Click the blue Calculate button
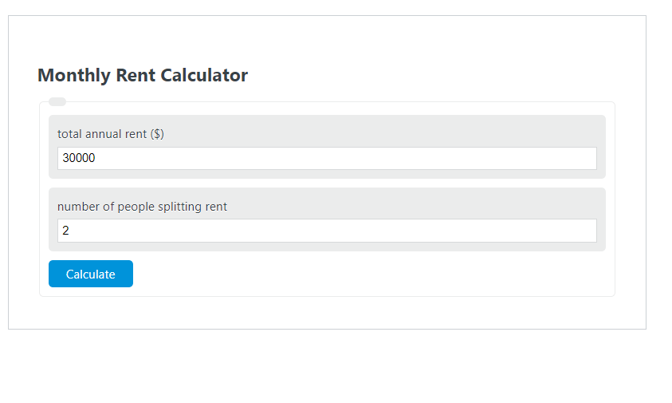 91,274
